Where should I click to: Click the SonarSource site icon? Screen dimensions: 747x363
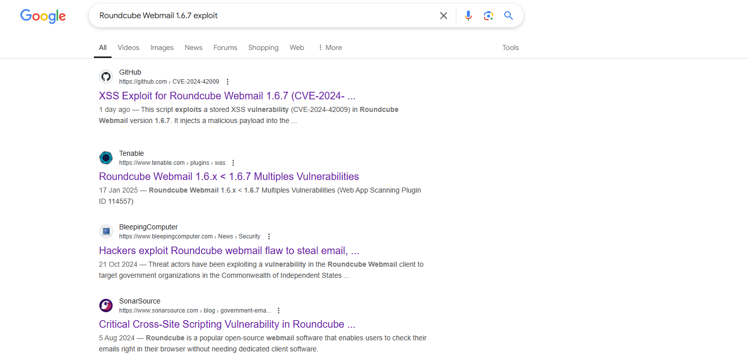(x=106, y=306)
